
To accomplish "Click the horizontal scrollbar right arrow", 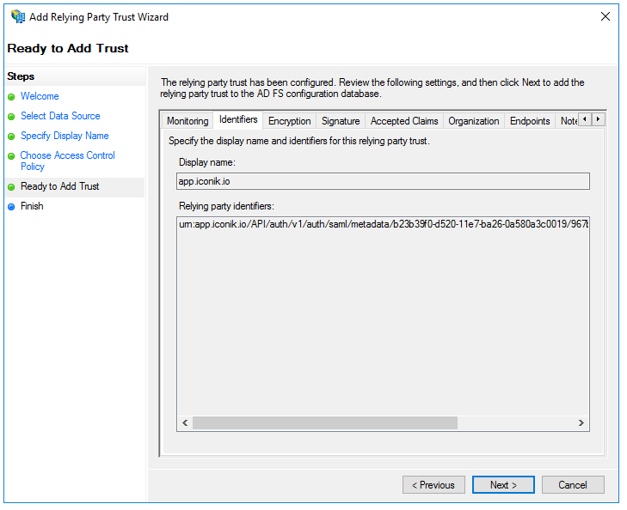I will click(x=581, y=422).
